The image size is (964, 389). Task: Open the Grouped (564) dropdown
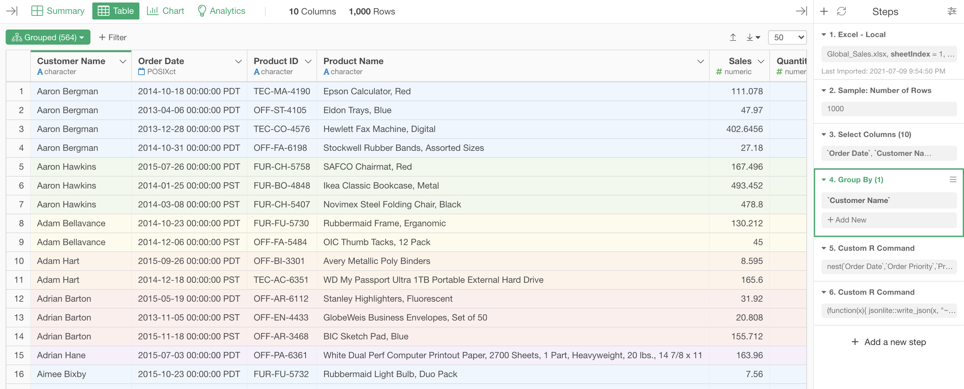coord(48,37)
